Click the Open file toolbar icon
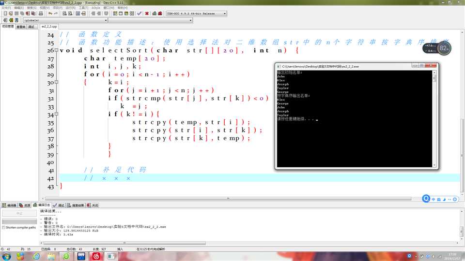 click(x=11, y=14)
